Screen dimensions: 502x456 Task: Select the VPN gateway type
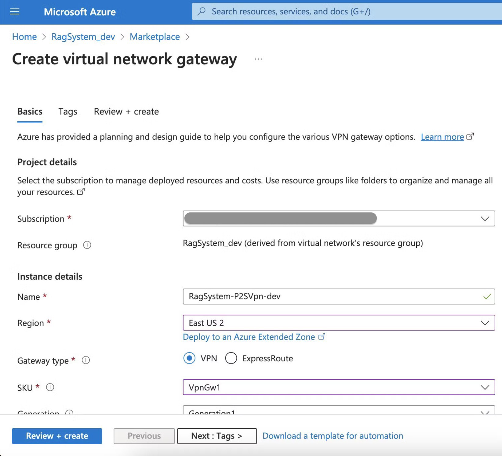click(x=189, y=358)
